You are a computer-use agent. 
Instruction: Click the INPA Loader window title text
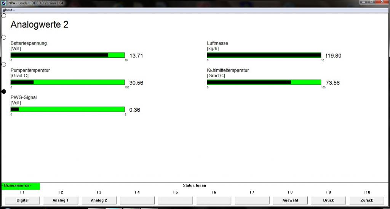pos(35,3)
